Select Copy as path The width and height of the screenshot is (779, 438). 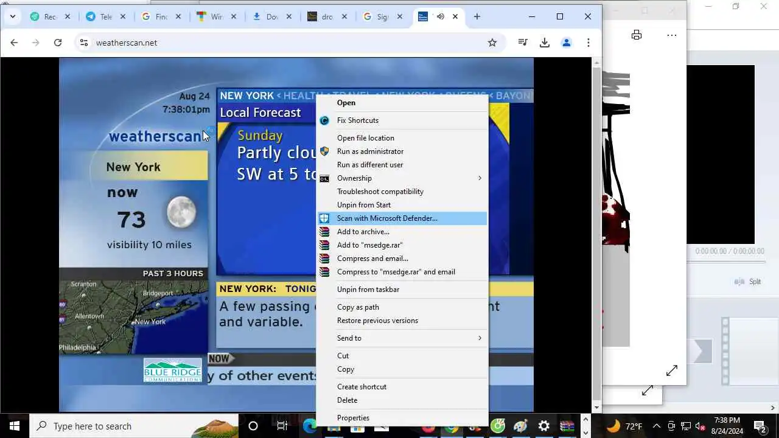(x=358, y=307)
